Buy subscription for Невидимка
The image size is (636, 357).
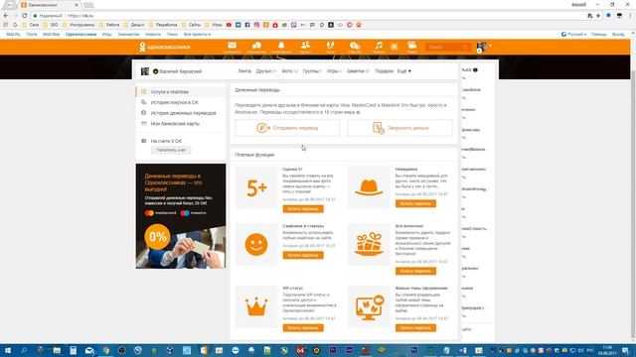[415, 203]
